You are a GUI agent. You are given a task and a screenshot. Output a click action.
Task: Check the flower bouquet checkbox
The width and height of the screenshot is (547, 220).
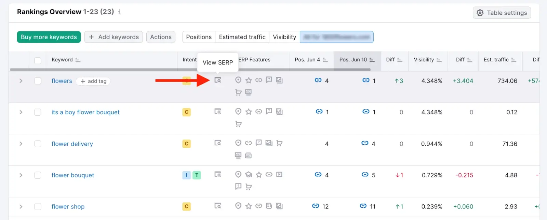pyautogui.click(x=38, y=175)
